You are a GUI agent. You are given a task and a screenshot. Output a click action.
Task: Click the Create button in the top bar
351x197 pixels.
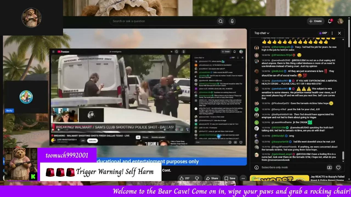tap(315, 21)
